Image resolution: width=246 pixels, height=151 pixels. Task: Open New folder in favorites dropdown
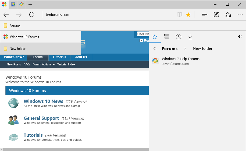[41, 48]
